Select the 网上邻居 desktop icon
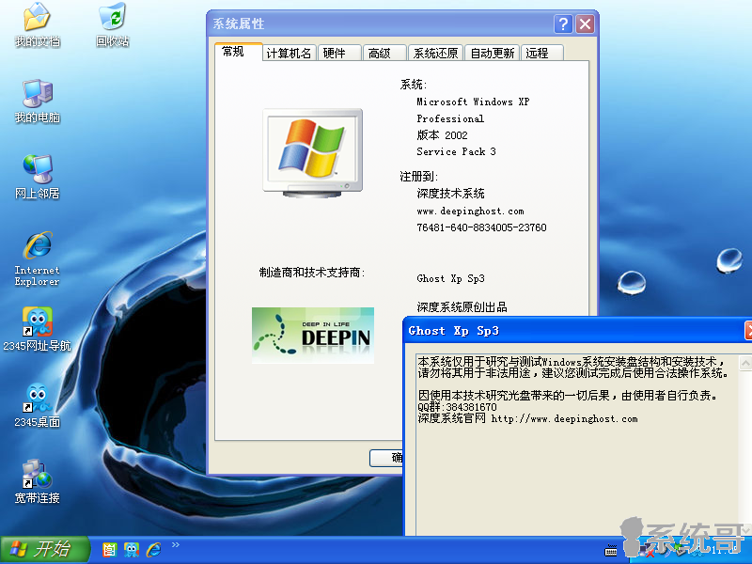 click(37, 177)
